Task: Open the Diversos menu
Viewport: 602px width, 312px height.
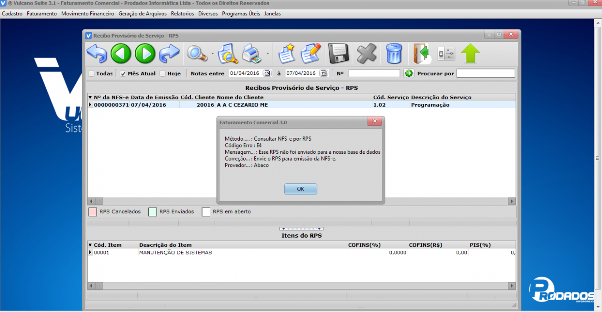Action: [208, 14]
